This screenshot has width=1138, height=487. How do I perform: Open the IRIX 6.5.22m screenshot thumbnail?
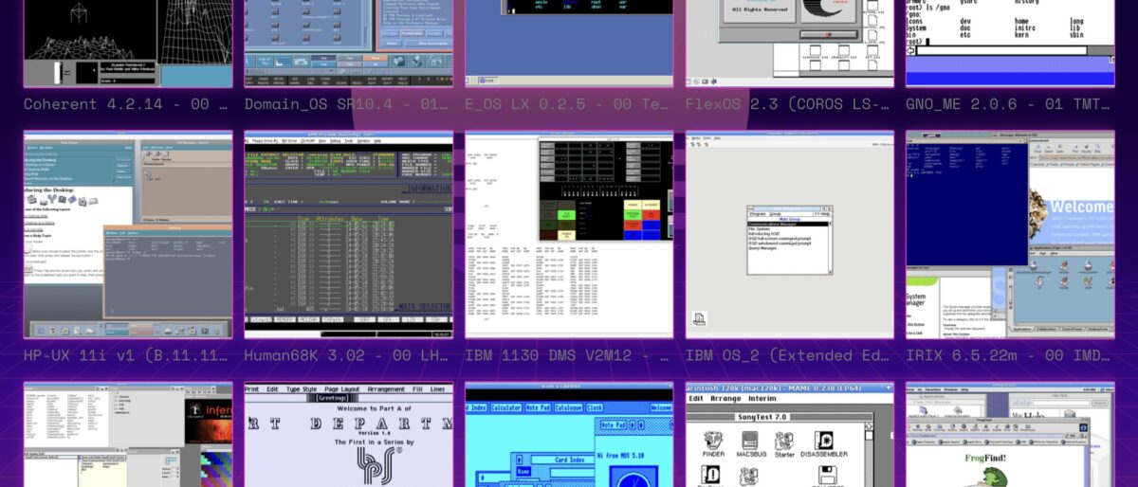click(1010, 235)
